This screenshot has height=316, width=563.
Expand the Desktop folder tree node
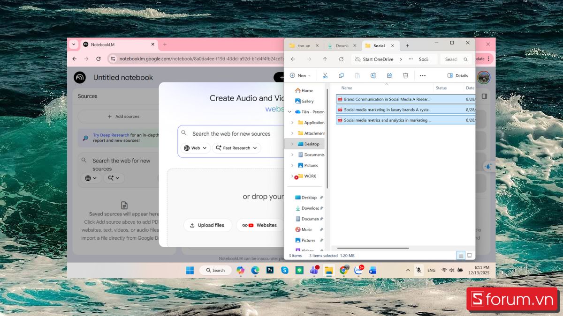pyautogui.click(x=292, y=144)
